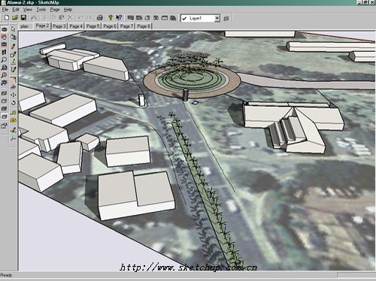Select the hand Pan tool
376x281 pixels.
(4, 37)
